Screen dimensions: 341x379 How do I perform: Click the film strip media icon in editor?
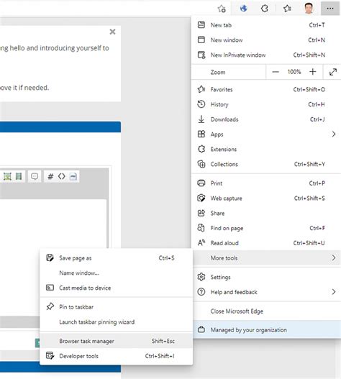[19, 176]
